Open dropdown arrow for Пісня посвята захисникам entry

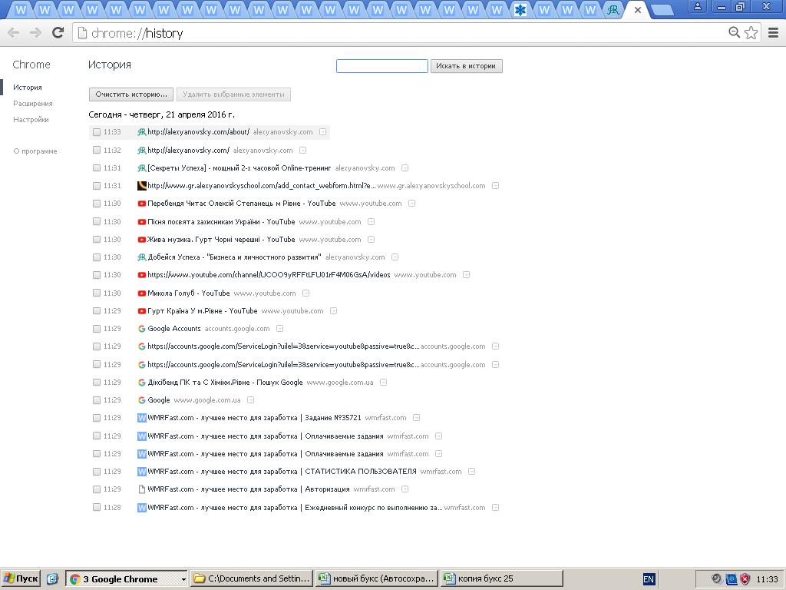(x=371, y=222)
